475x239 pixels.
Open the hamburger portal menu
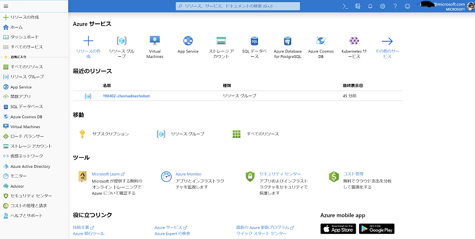(x=6, y=6)
